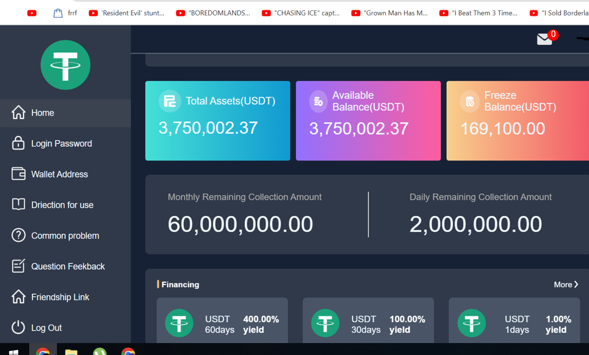The height and width of the screenshot is (355, 589).
Task: Click the Freeze Balance icon
Action: 469,101
